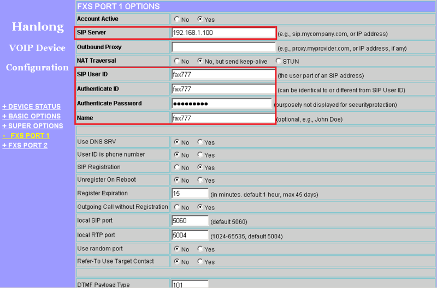
Task: Set Use DNS SRV to Yes
Action: click(200, 142)
